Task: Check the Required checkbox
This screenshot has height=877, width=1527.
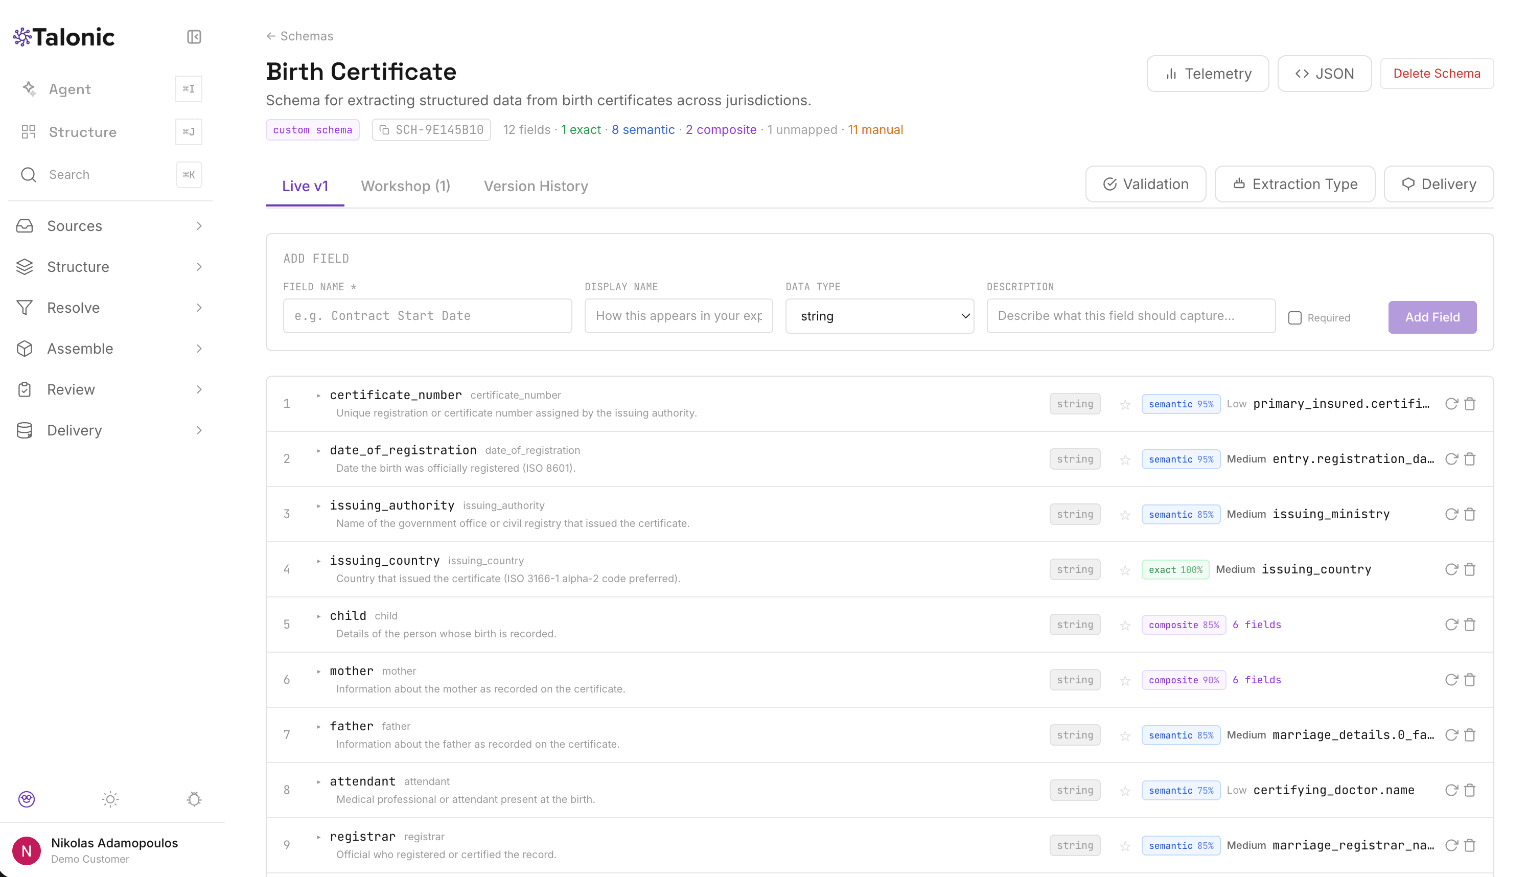Action: point(1294,317)
